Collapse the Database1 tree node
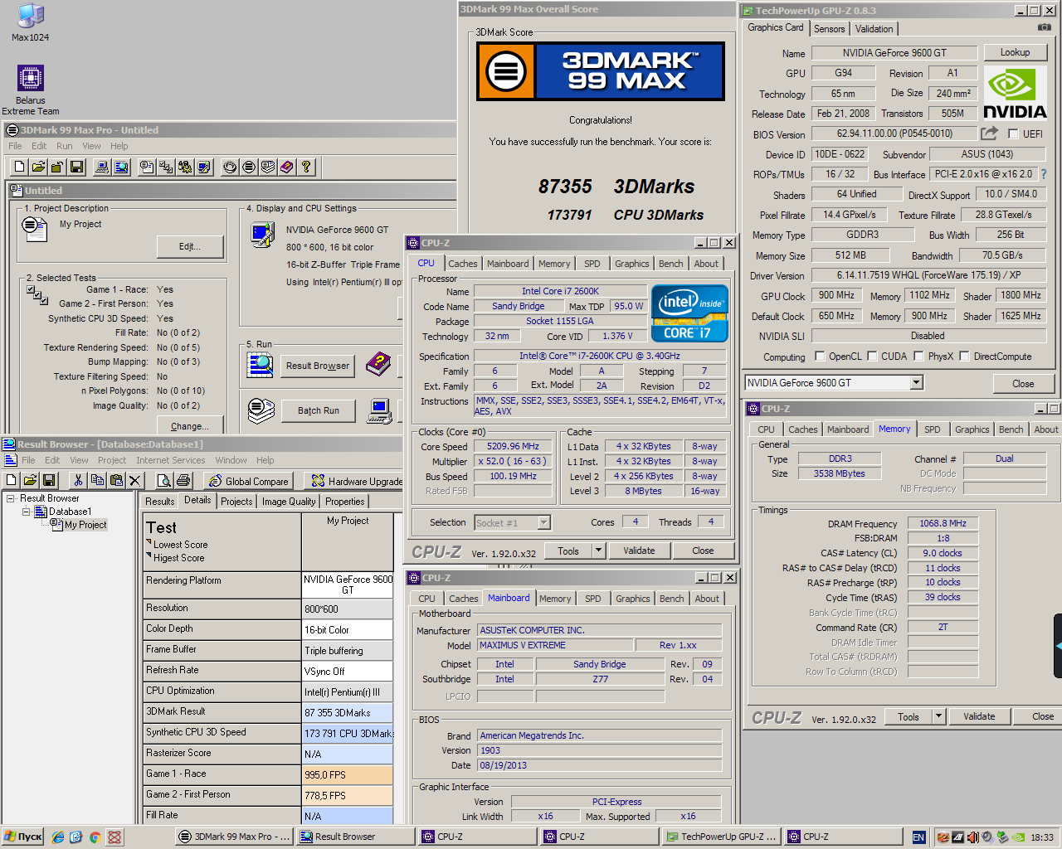The height and width of the screenshot is (849, 1062). pos(26,512)
